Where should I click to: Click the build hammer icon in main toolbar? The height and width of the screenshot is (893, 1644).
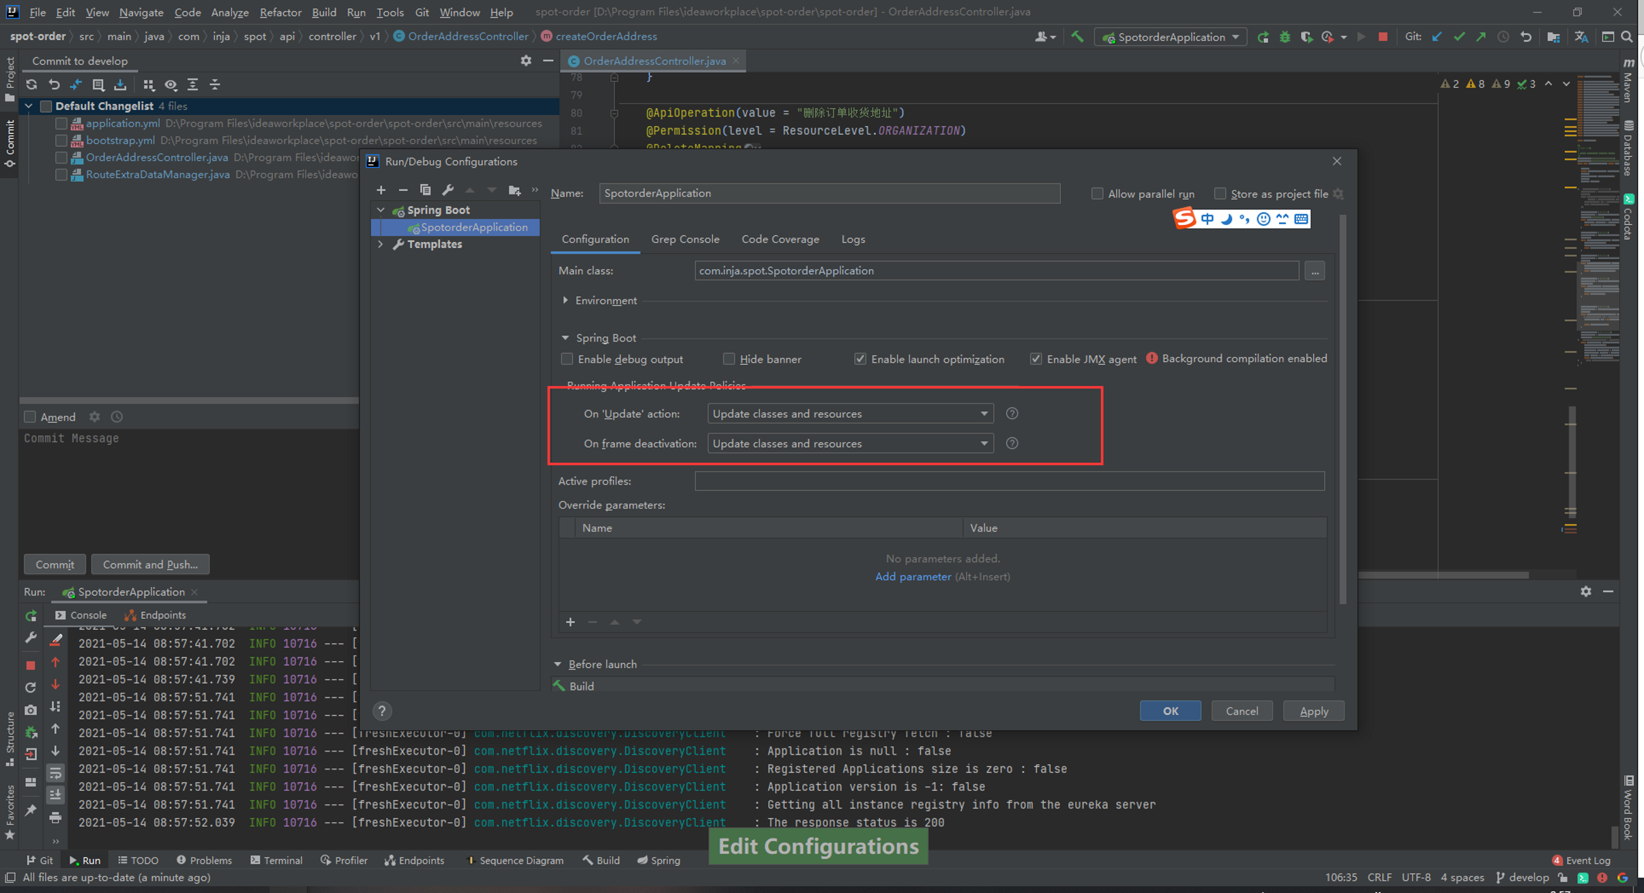click(1077, 37)
